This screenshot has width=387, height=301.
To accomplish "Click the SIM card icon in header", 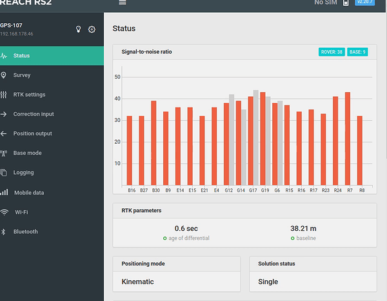I will (346, 3).
